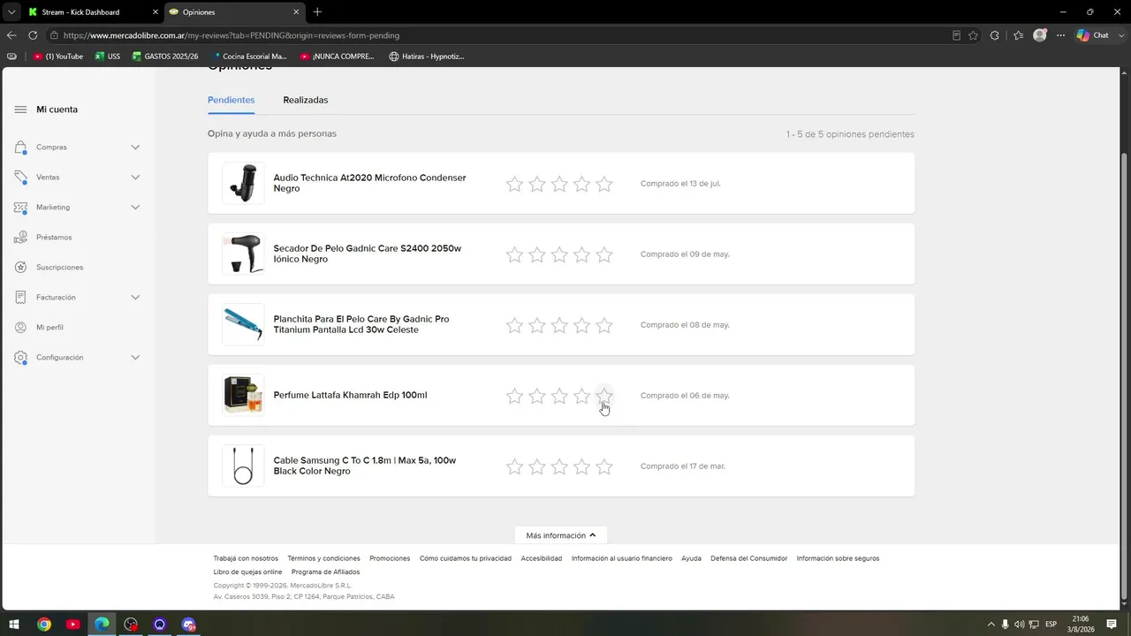Expand the Configuración submenu chevron
Viewport: 1131px width, 636px height.
pyautogui.click(x=135, y=358)
